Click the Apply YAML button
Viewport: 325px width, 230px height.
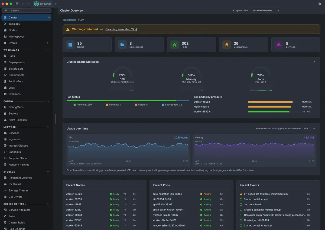240,11
